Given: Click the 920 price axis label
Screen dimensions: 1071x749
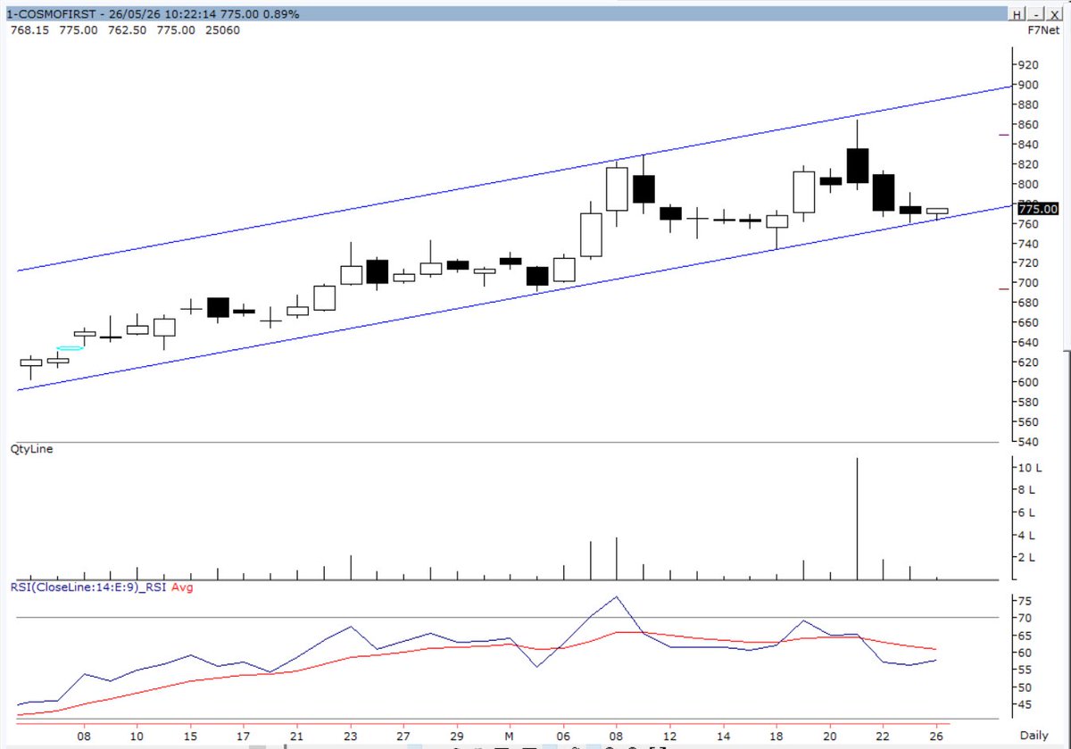Looking at the screenshot, I should click(x=1030, y=65).
